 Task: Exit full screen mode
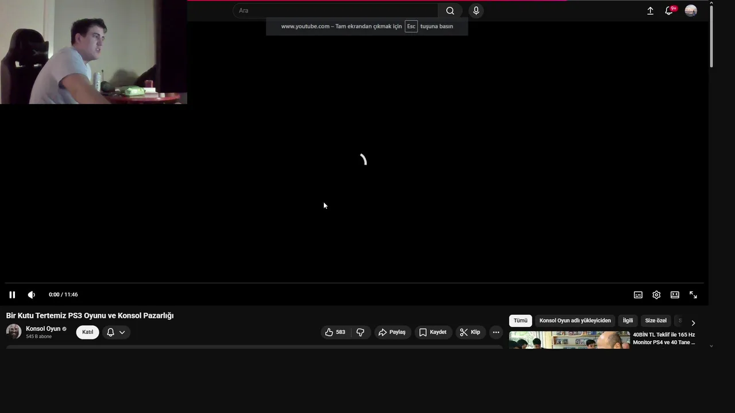click(x=693, y=295)
